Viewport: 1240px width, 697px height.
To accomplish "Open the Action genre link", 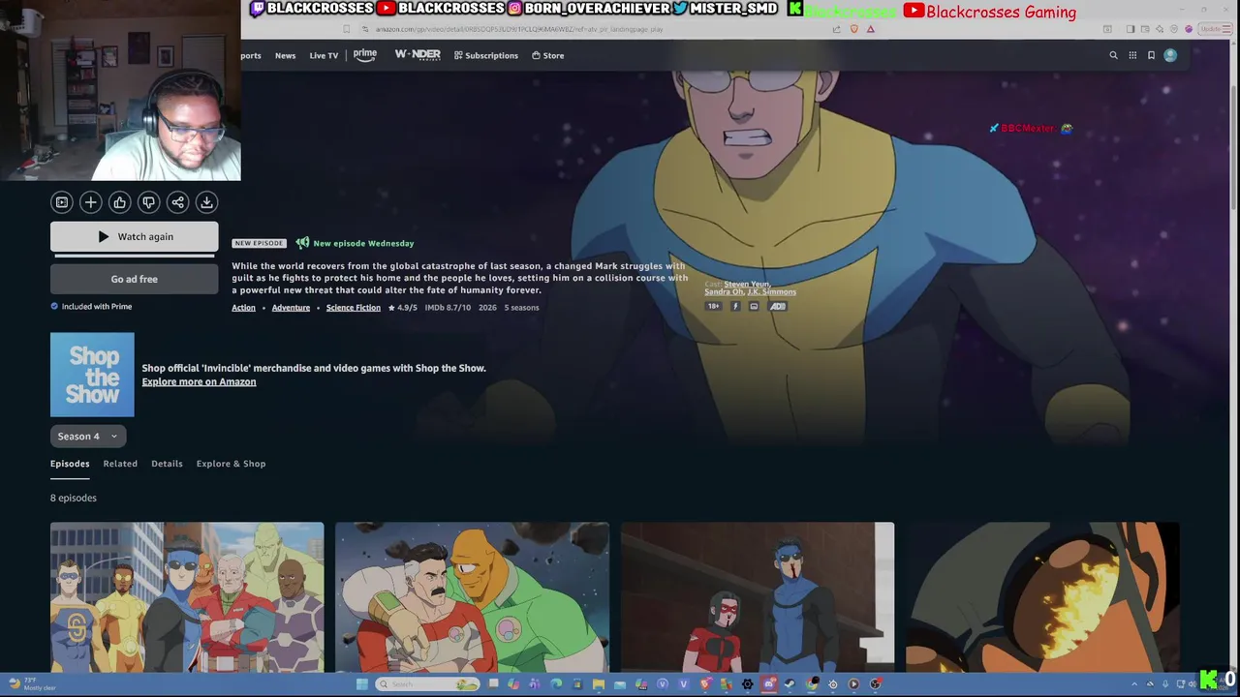I will coord(243,308).
